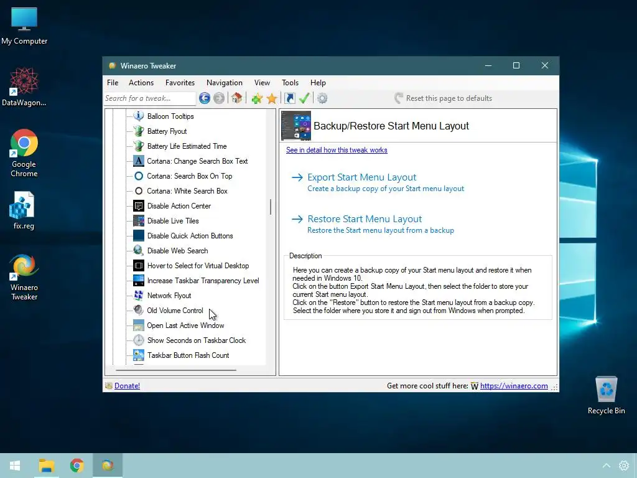Open the Help menu
Viewport: 637px width, 478px height.
pos(318,83)
